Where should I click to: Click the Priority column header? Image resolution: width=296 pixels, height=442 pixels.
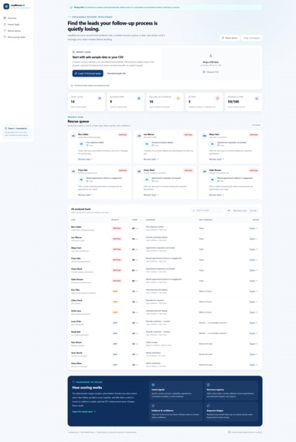tap(115, 220)
